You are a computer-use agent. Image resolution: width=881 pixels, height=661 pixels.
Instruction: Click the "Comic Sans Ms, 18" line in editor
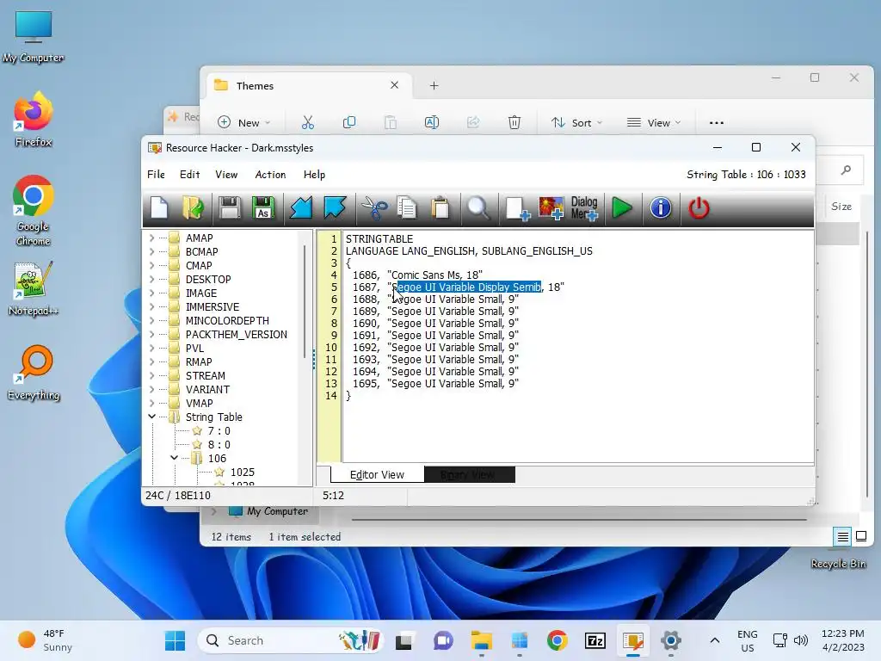coord(436,275)
